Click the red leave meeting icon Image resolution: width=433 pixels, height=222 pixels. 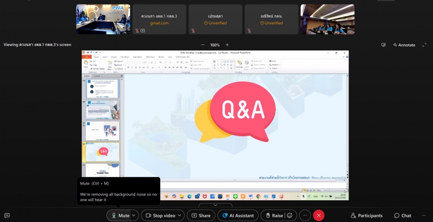(318, 216)
